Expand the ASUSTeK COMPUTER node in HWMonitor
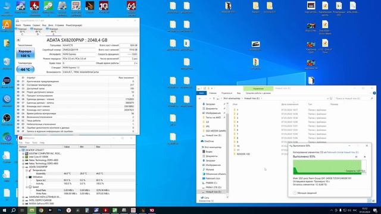This screenshot has height=214, width=381. click(x=23, y=153)
